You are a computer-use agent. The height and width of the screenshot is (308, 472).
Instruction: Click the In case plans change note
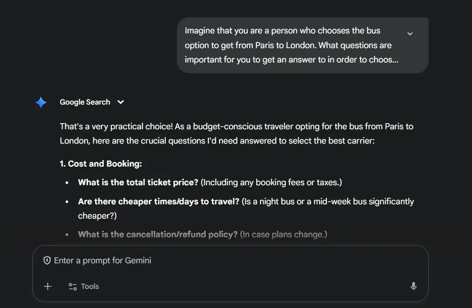pyautogui.click(x=284, y=235)
